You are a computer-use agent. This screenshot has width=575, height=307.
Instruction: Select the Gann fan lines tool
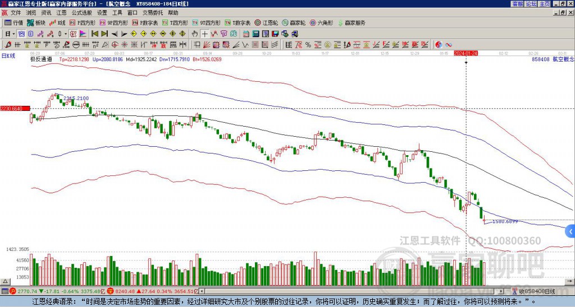(x=206, y=45)
